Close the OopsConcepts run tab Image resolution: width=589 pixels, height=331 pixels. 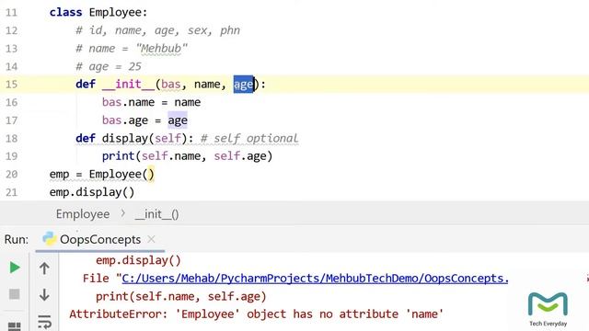click(x=151, y=239)
